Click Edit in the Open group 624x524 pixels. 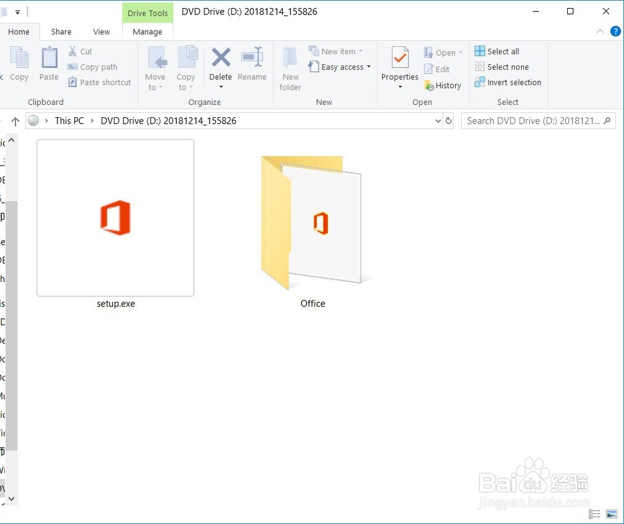tap(437, 69)
